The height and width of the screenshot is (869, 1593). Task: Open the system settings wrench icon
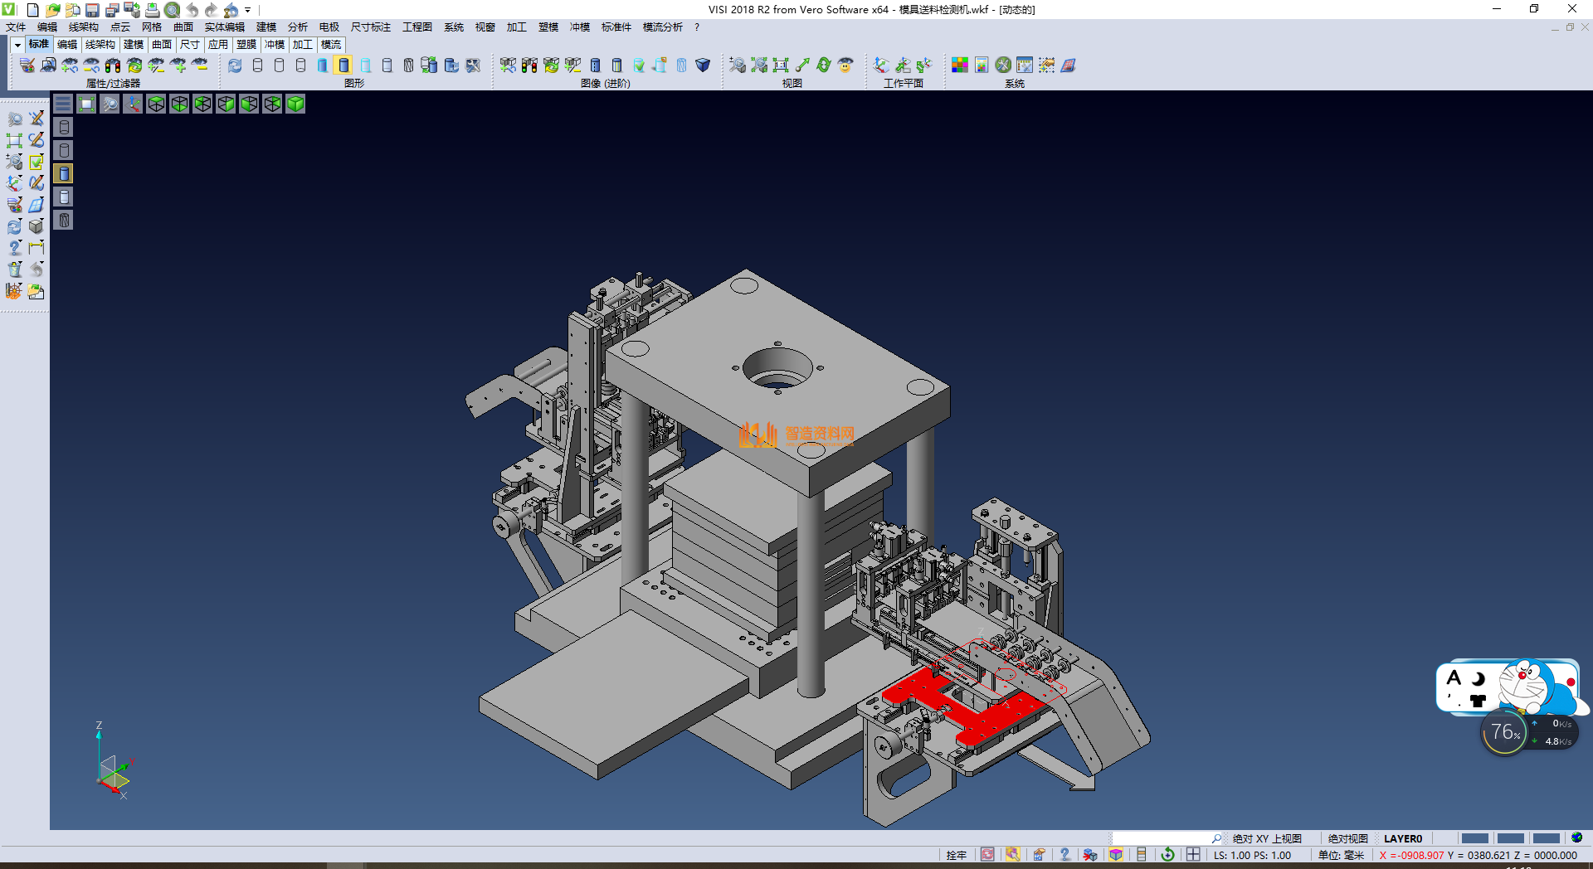coord(1003,66)
